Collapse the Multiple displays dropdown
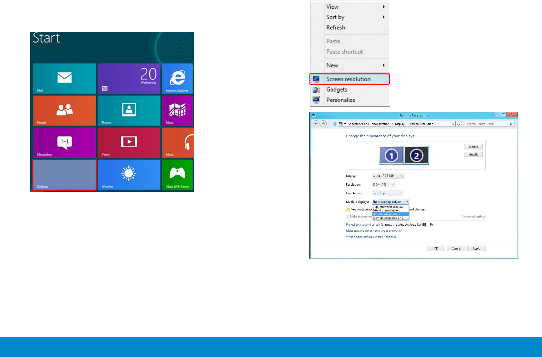This screenshot has width=542, height=357. point(390,202)
